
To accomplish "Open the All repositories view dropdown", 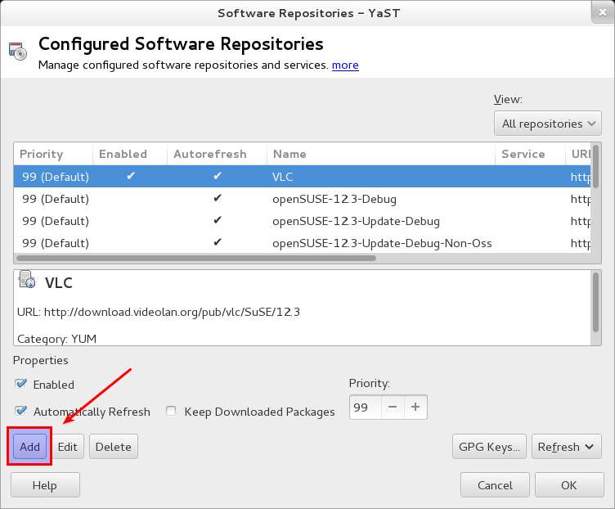I will 547,124.
